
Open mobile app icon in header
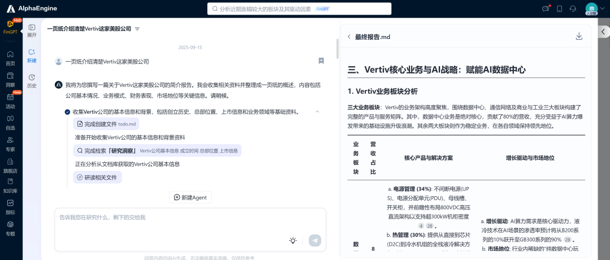click(x=559, y=8)
